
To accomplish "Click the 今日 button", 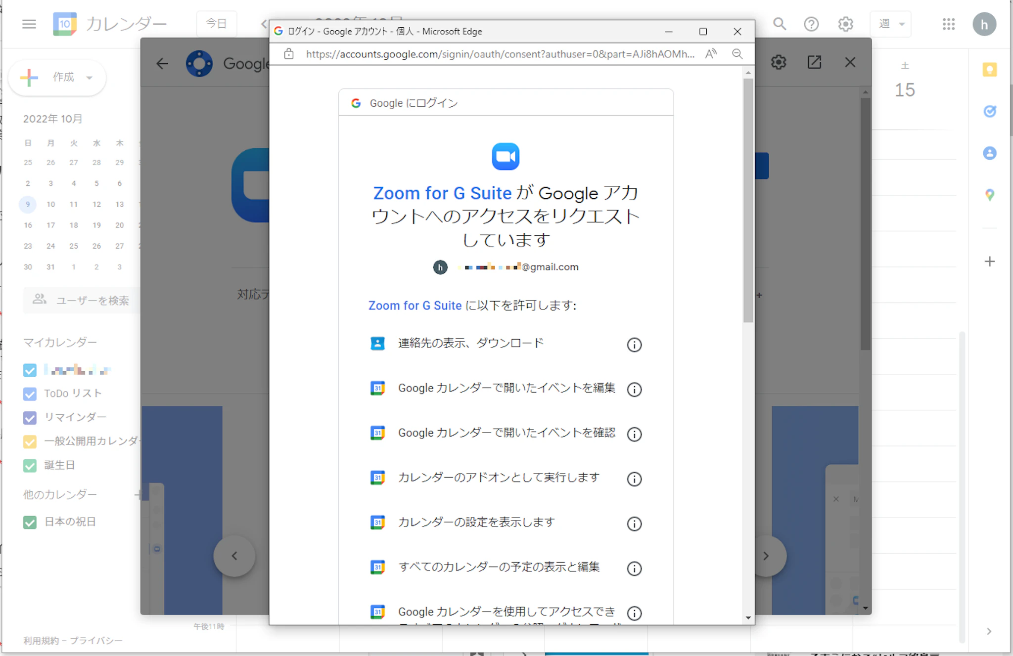I will (216, 23).
